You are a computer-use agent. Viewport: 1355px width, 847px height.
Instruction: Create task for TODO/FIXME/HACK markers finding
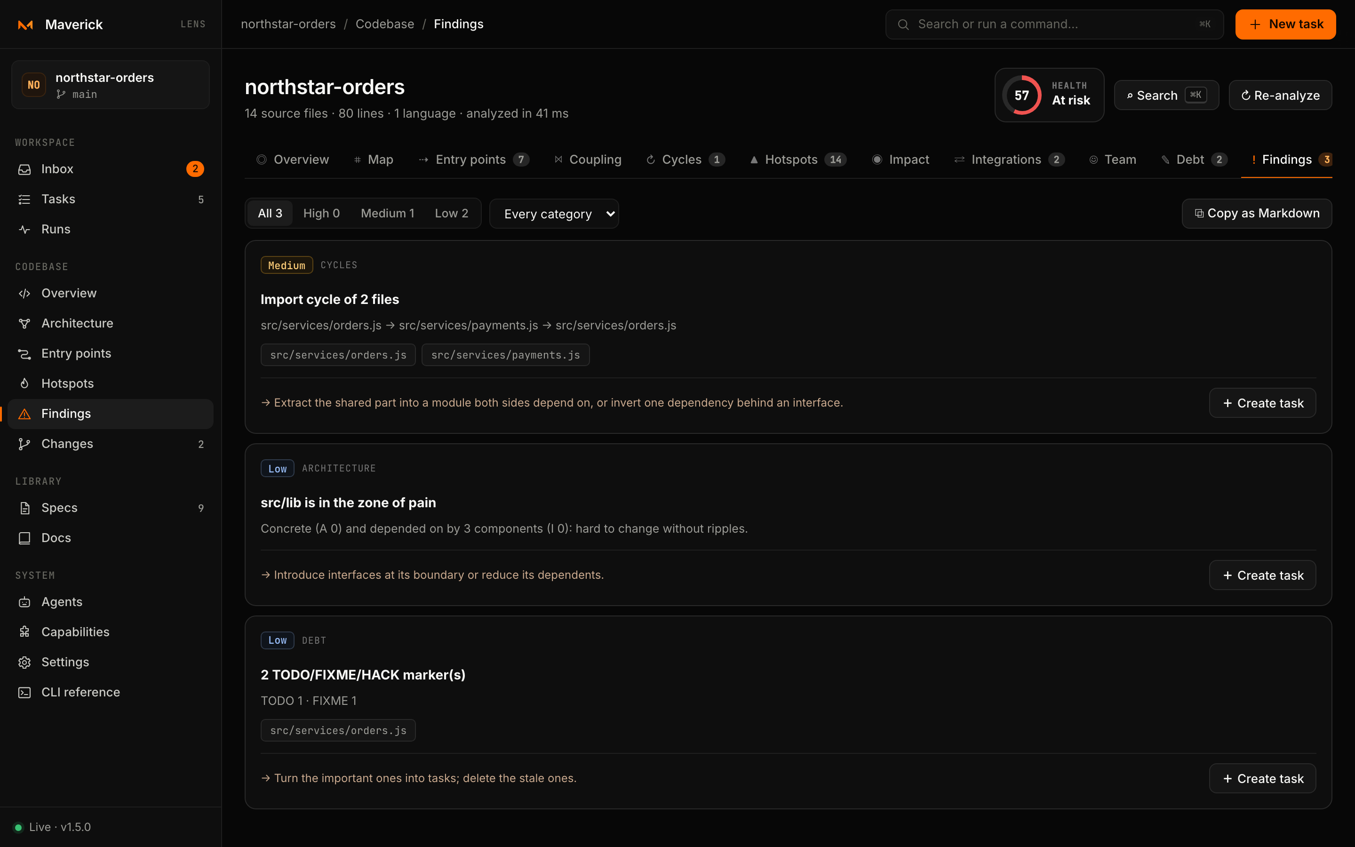(1262, 779)
